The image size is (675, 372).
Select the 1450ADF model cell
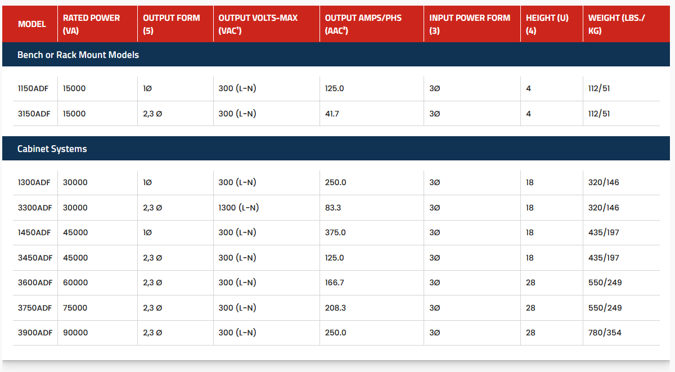point(34,232)
